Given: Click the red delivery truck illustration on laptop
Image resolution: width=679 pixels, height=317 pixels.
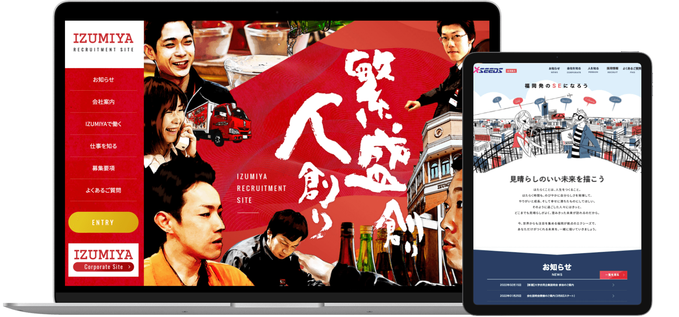Looking at the screenshot, I should [x=220, y=122].
